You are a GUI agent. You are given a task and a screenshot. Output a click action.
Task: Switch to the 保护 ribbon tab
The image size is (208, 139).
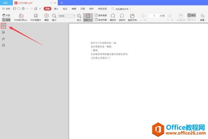91,9
